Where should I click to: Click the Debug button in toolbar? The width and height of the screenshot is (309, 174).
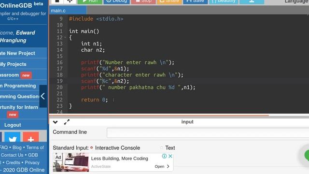pyautogui.click(x=117, y=1)
